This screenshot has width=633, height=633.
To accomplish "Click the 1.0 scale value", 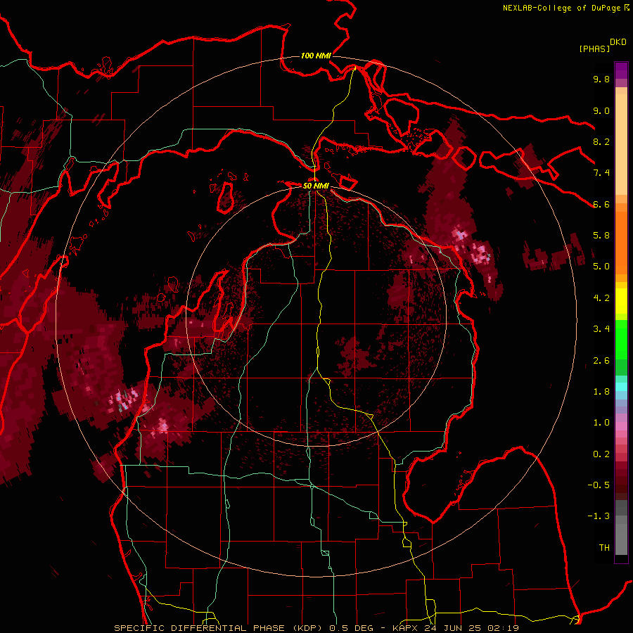I will point(601,423).
